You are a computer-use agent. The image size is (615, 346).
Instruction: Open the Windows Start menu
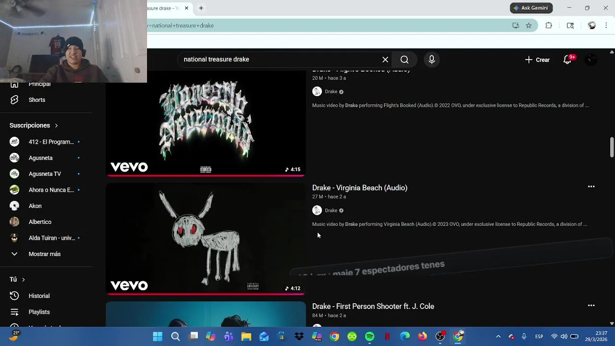click(x=158, y=337)
